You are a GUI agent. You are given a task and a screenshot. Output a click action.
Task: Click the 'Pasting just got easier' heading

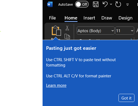(71, 48)
